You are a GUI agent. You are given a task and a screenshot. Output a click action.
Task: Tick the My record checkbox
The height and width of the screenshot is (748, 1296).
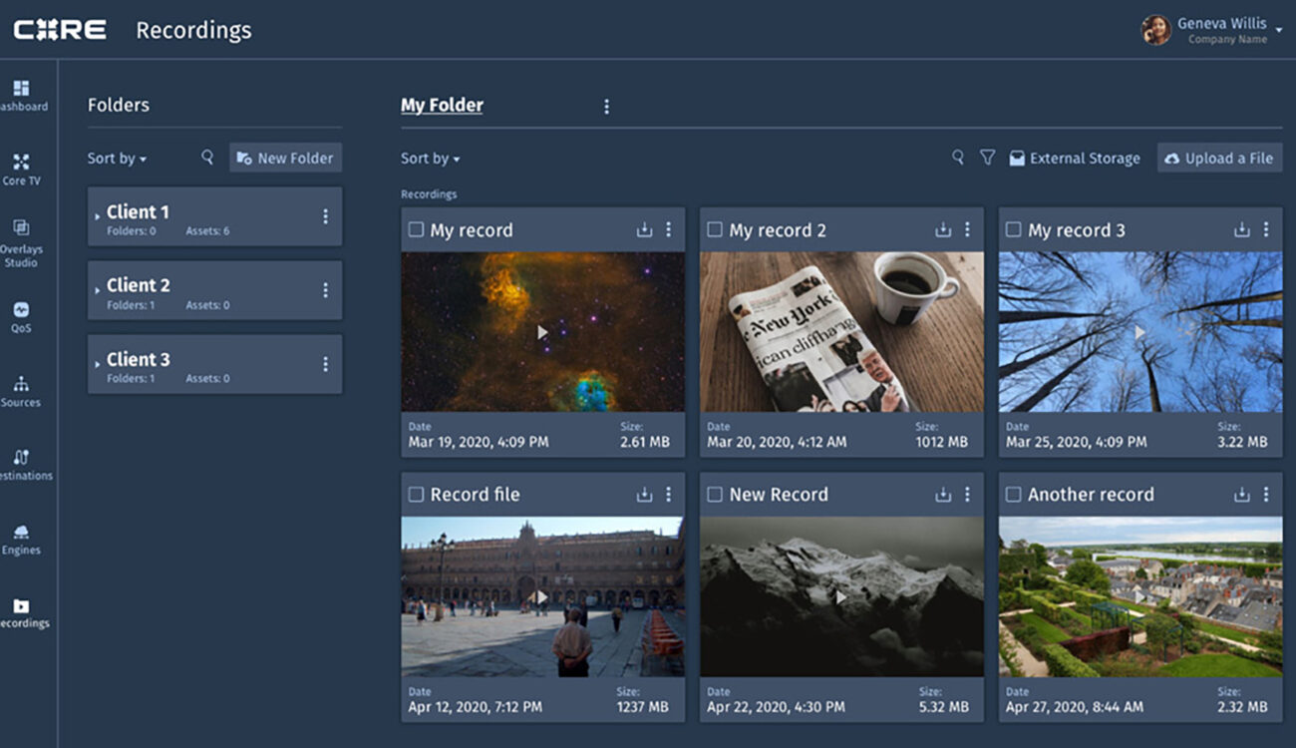[416, 229]
